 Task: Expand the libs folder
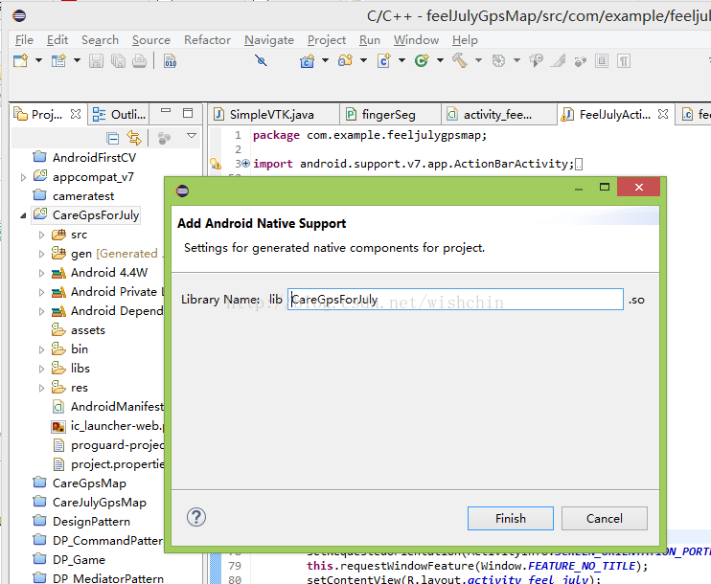pos(42,369)
